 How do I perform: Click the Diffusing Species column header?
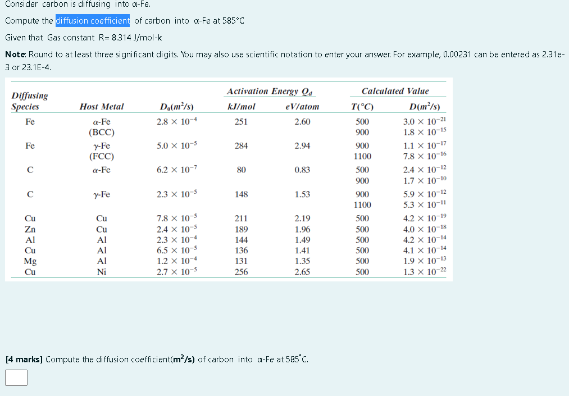tap(27, 100)
